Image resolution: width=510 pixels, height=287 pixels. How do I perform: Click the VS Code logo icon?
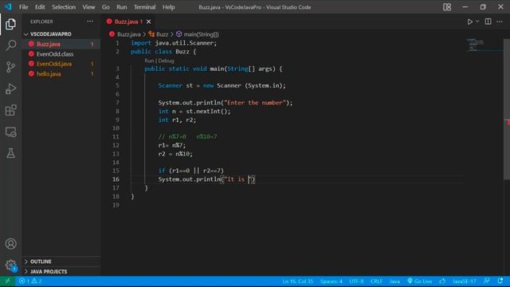(8, 7)
